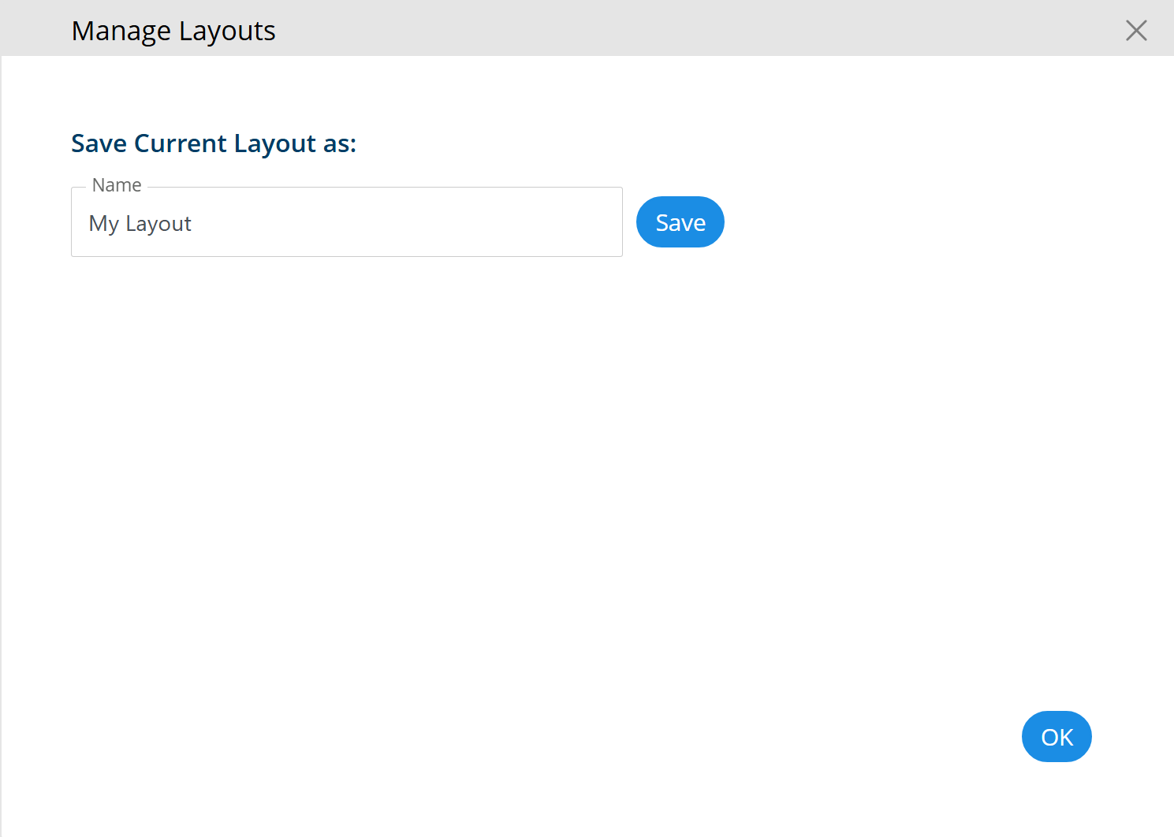
Task: Click the blue OK pill button
Action: 1057,737
